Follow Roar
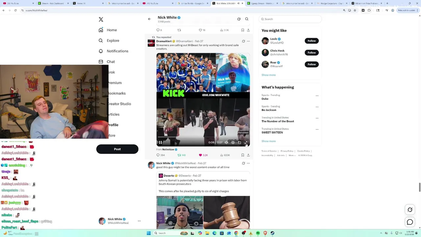The width and height of the screenshot is (421, 237). tap(311, 65)
